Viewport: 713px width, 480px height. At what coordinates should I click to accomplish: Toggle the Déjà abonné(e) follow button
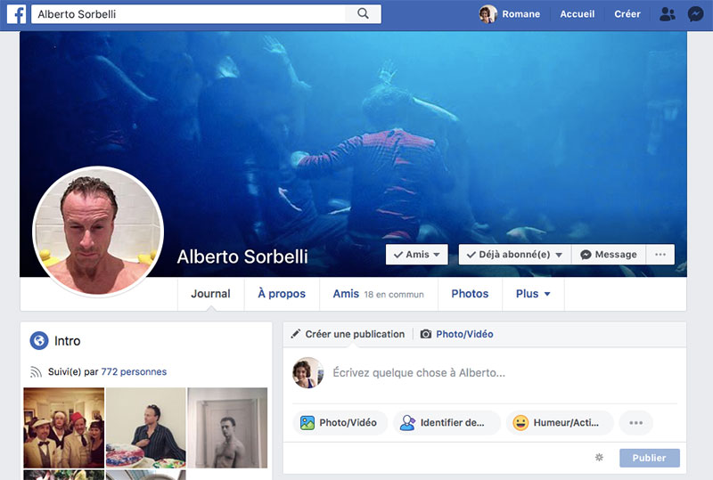[x=514, y=255]
